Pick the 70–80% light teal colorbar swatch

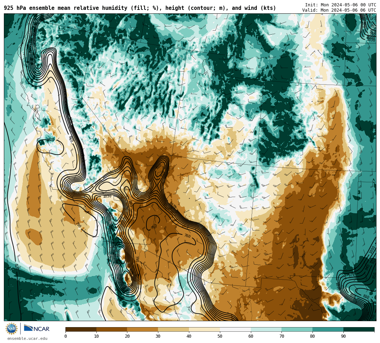(297, 329)
